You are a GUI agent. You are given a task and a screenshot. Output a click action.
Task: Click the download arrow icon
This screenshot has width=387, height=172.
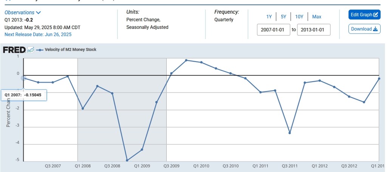coord(376,29)
